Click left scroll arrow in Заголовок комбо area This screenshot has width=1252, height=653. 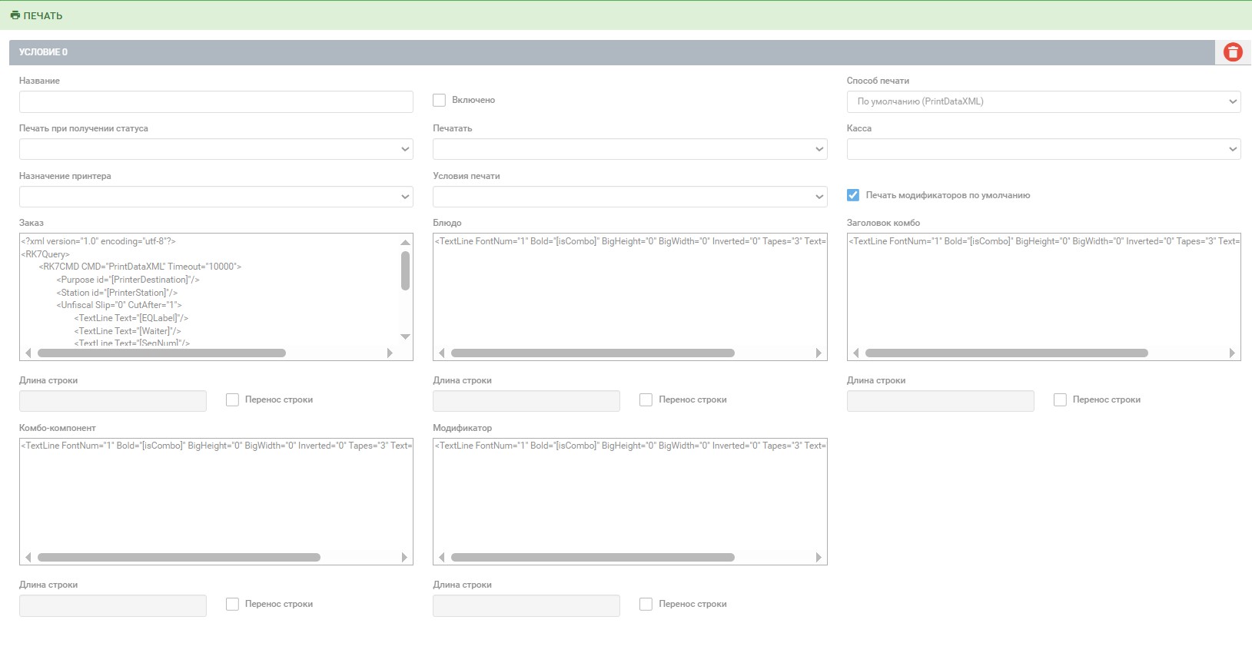[855, 353]
